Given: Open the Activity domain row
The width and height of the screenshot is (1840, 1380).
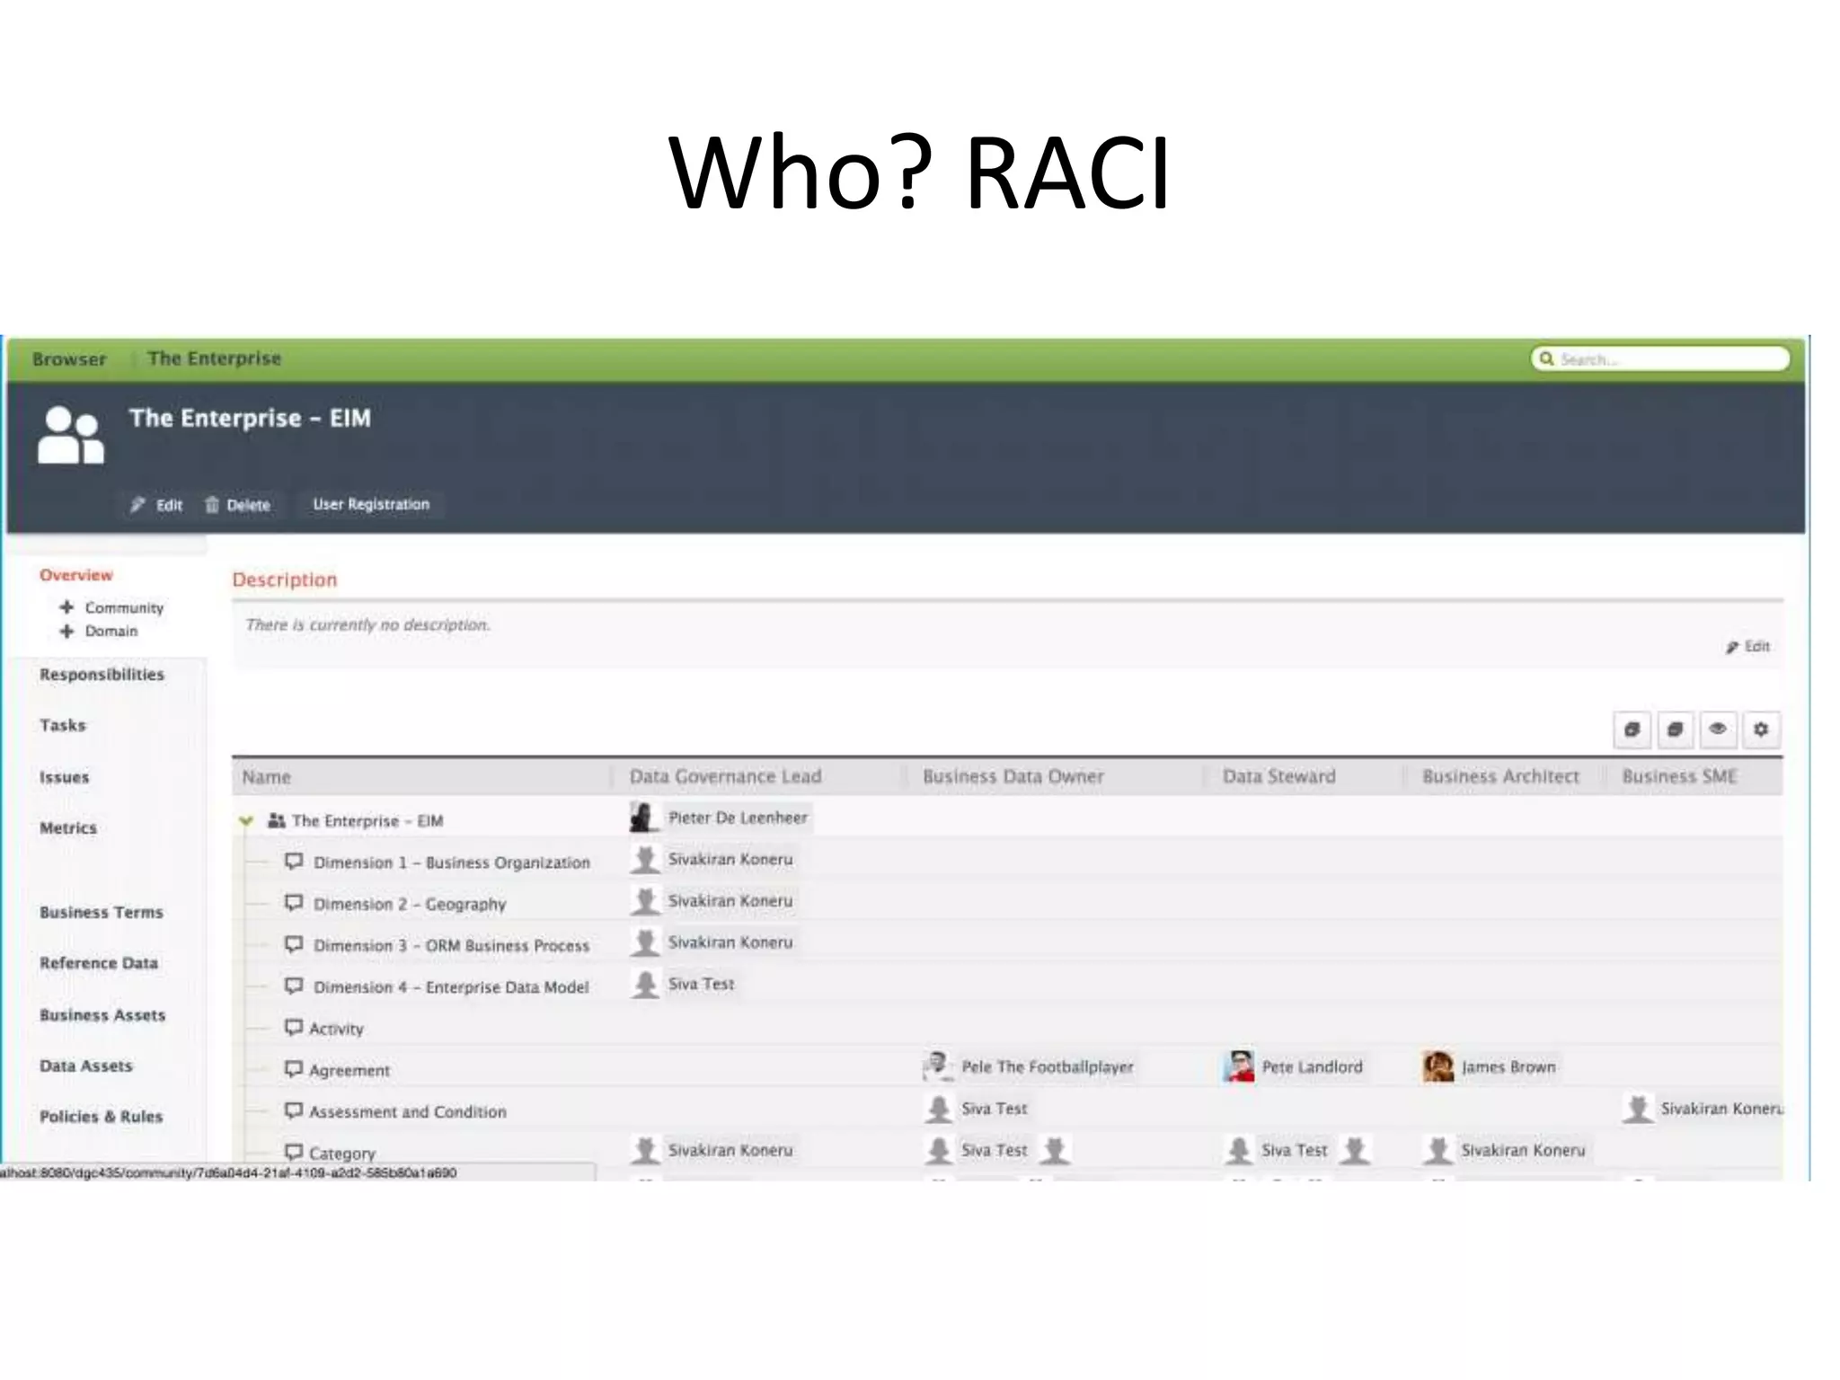Looking at the screenshot, I should (x=336, y=1029).
